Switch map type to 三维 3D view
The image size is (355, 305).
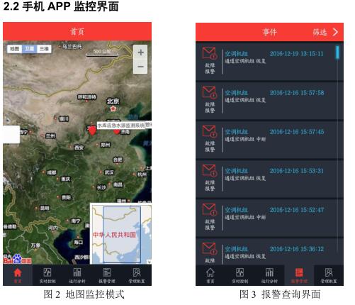(44, 49)
